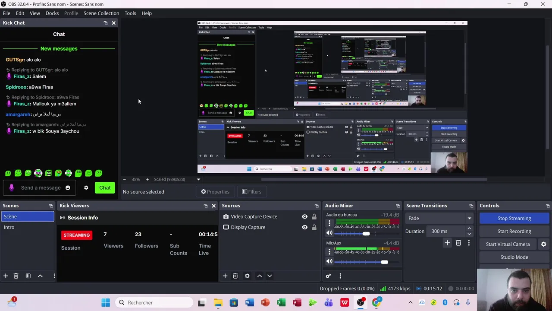Move source down in Sources list
The width and height of the screenshot is (552, 311).
click(270, 276)
